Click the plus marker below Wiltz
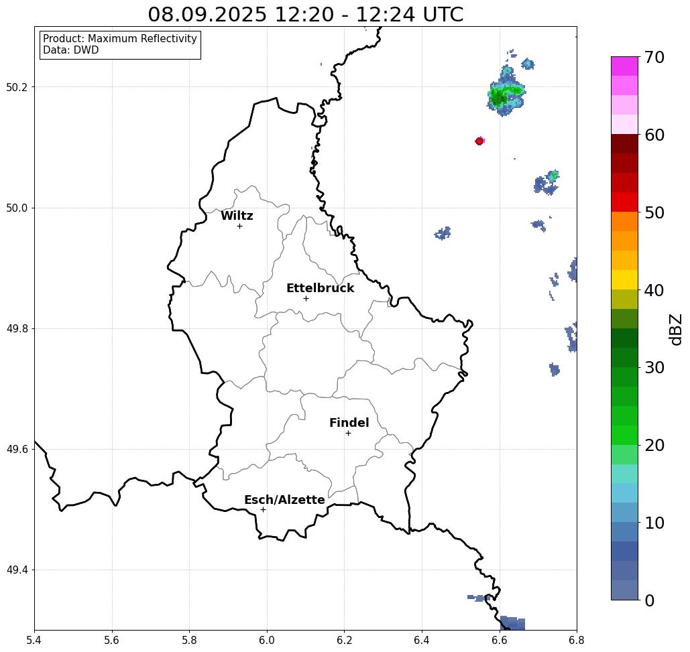 coord(239,226)
